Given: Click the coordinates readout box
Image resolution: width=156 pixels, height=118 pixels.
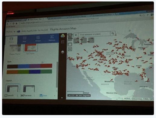Looking at the screenshot, I should coord(79,95).
